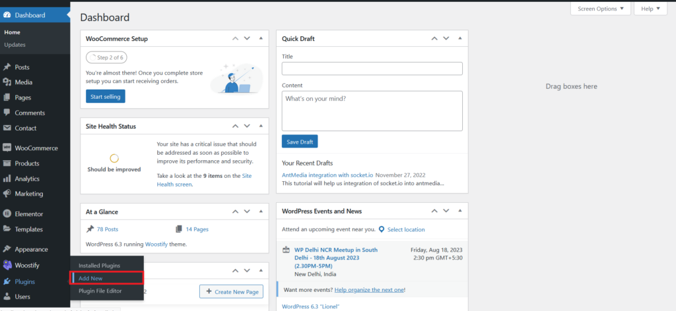Move Site Health Status box up
676x311 pixels.
235,126
